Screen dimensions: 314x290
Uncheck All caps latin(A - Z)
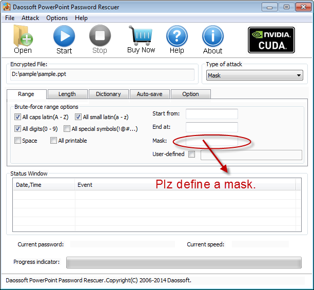[17, 117]
